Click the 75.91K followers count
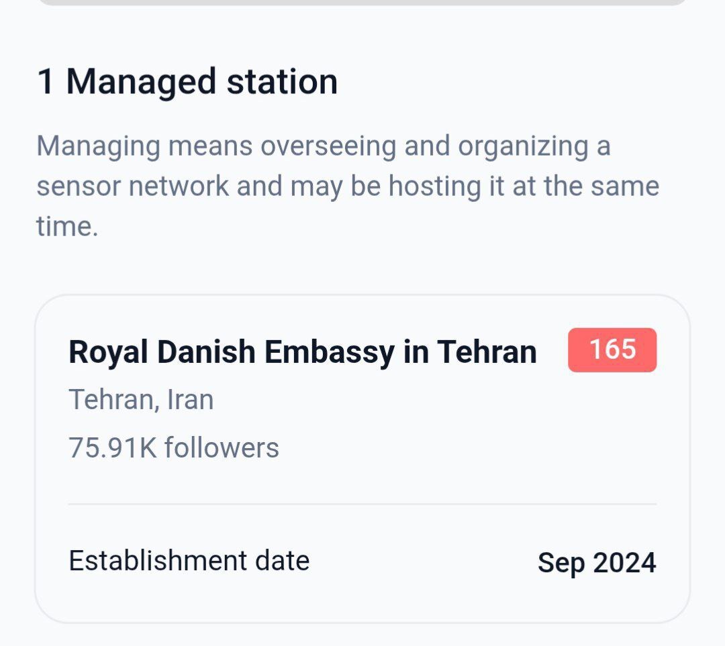Viewport: 725px width, 646px height. 172,446
